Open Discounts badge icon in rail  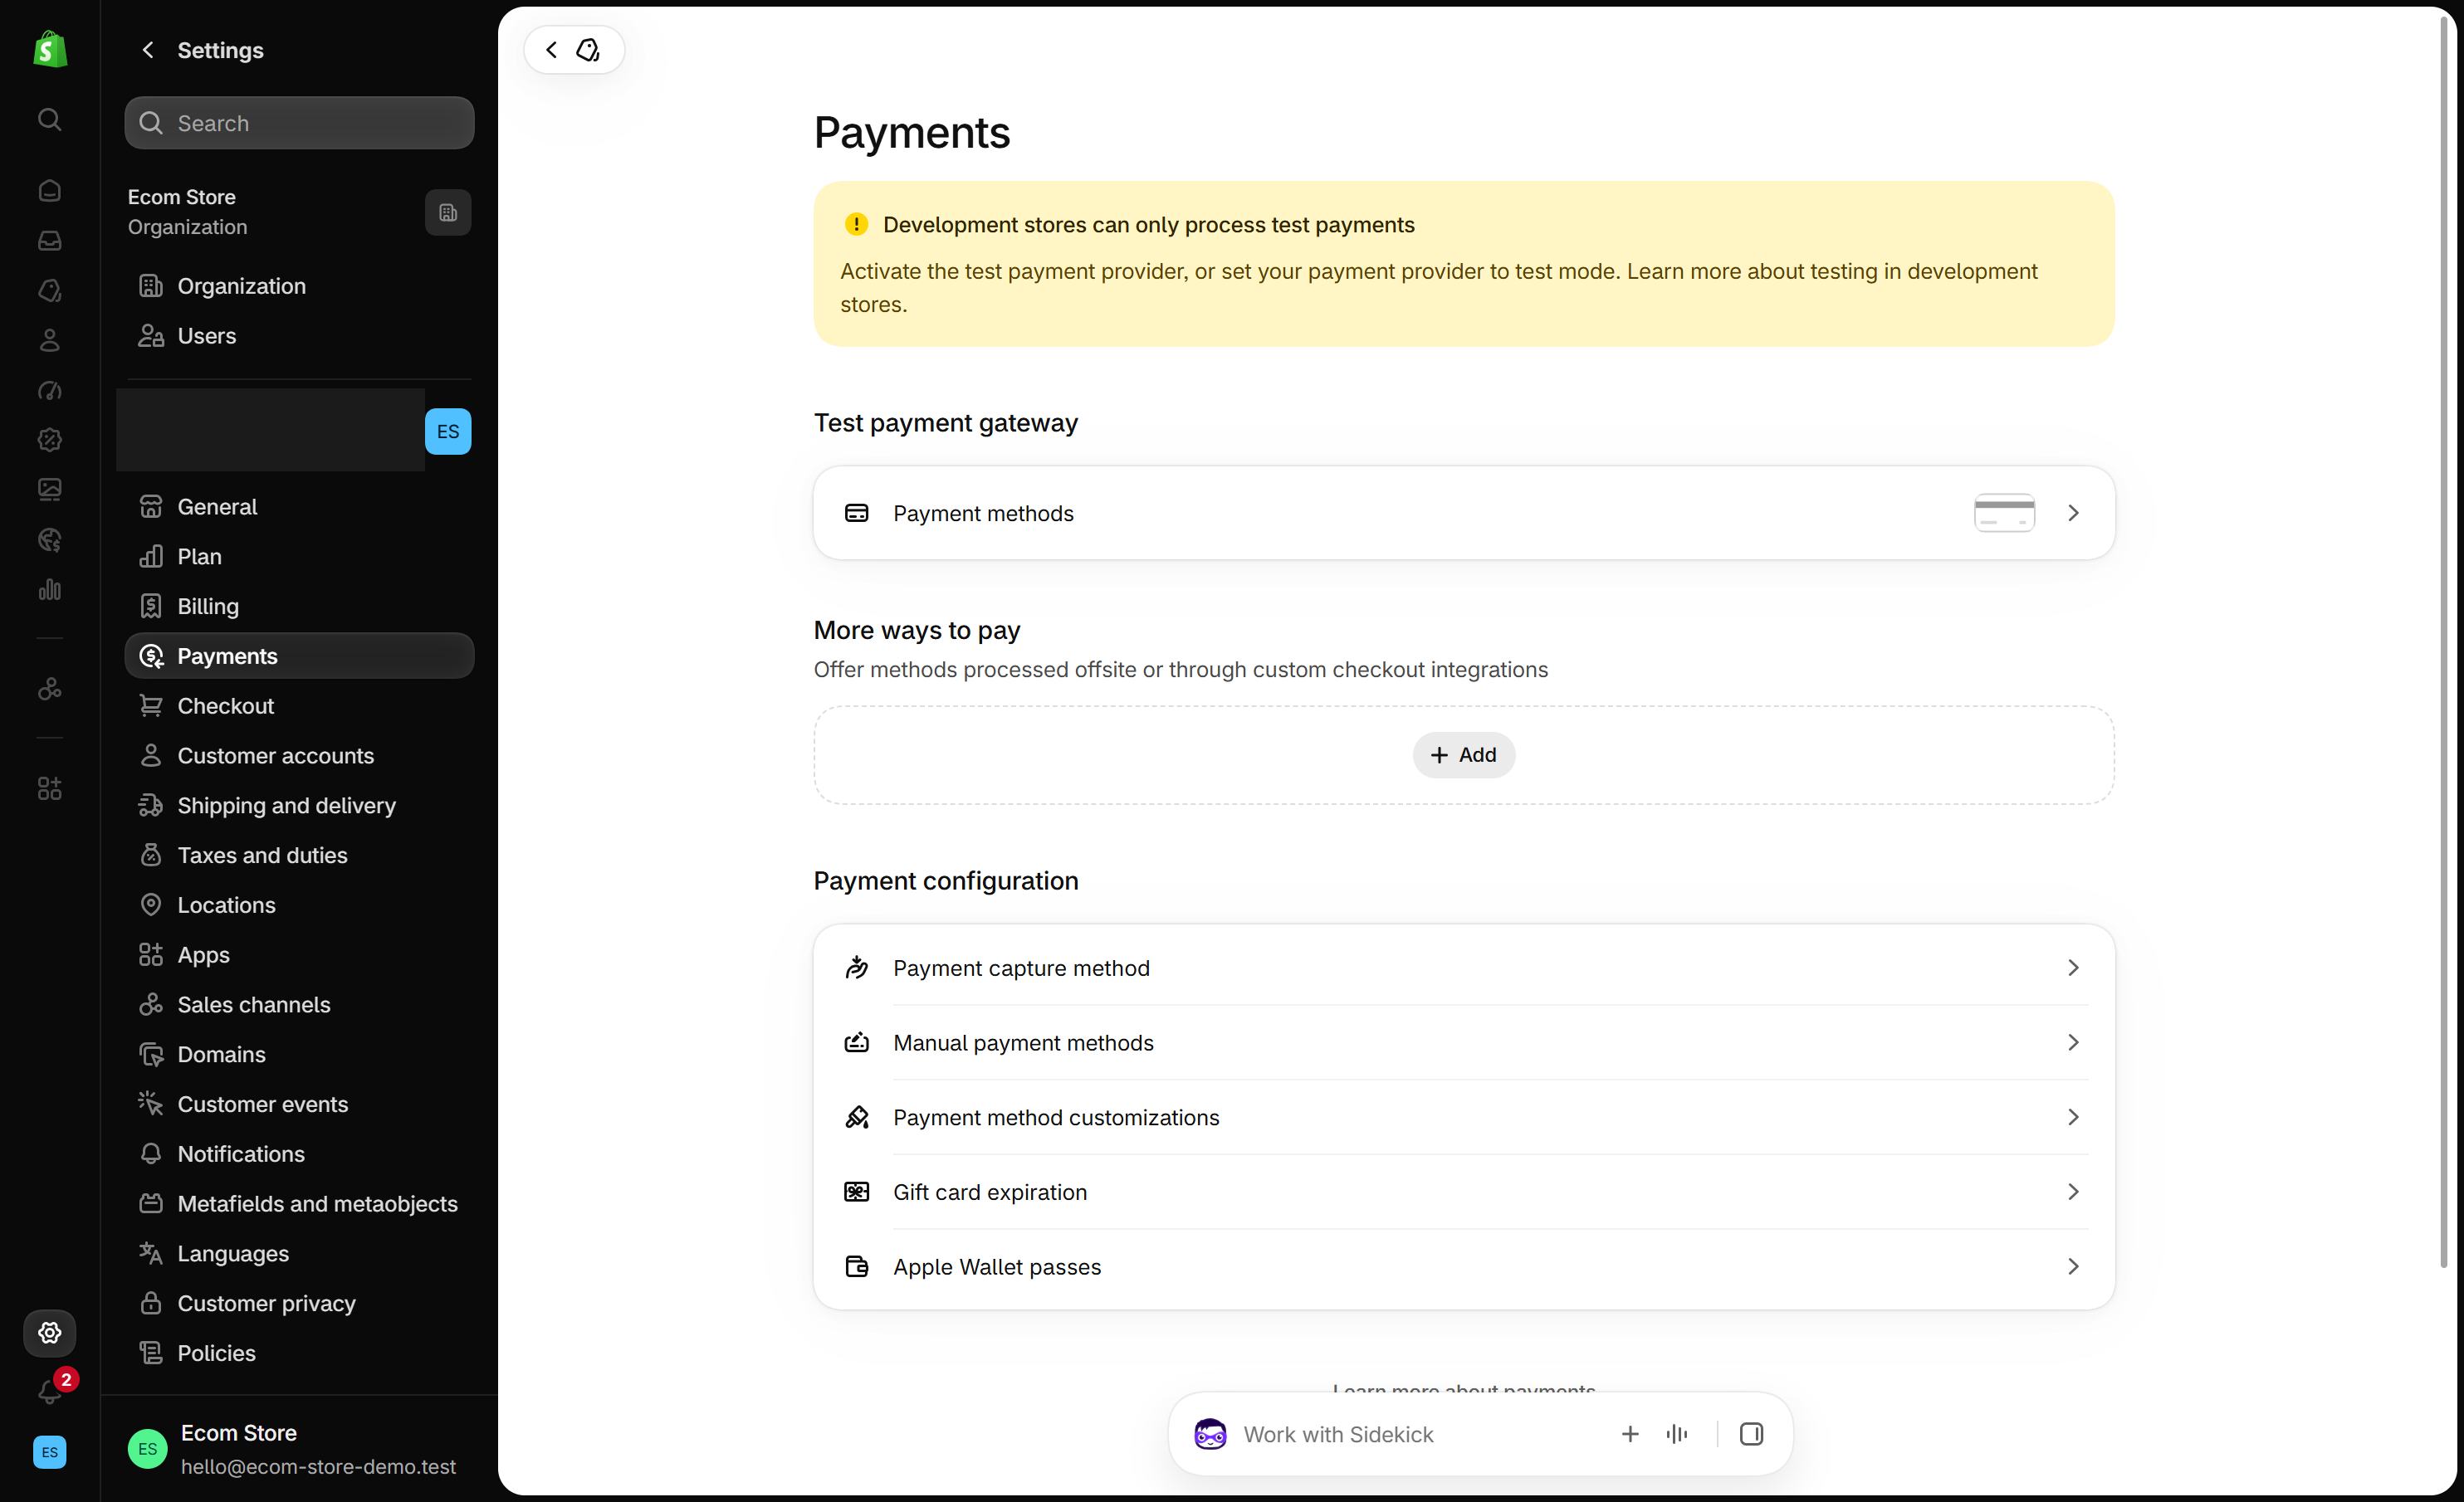(50, 440)
